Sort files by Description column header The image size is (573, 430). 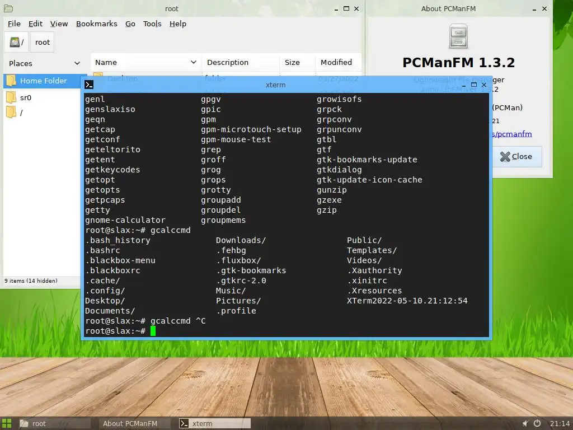[241, 62]
